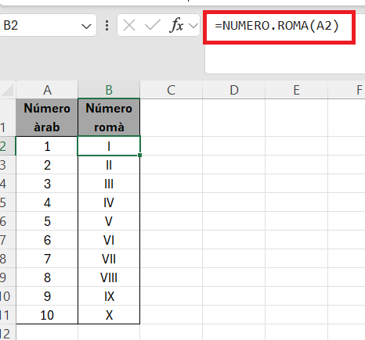Viewport: 365px width, 340px height.
Task: Select cell with Roman numeral II
Action: click(x=109, y=165)
